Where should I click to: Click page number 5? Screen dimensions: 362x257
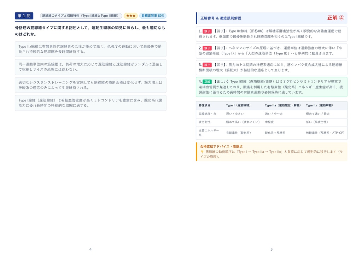click(271, 249)
